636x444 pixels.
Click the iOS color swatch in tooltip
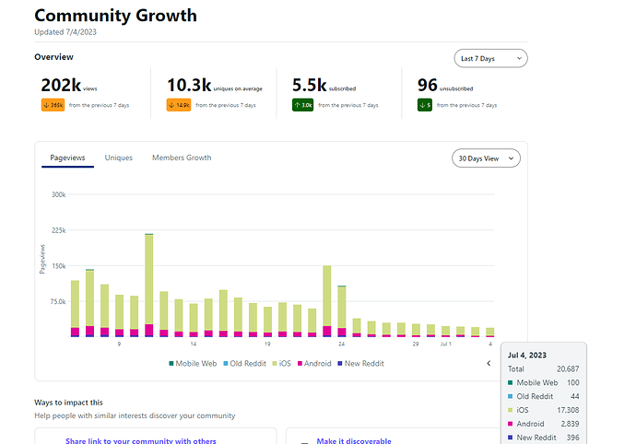[509, 408]
